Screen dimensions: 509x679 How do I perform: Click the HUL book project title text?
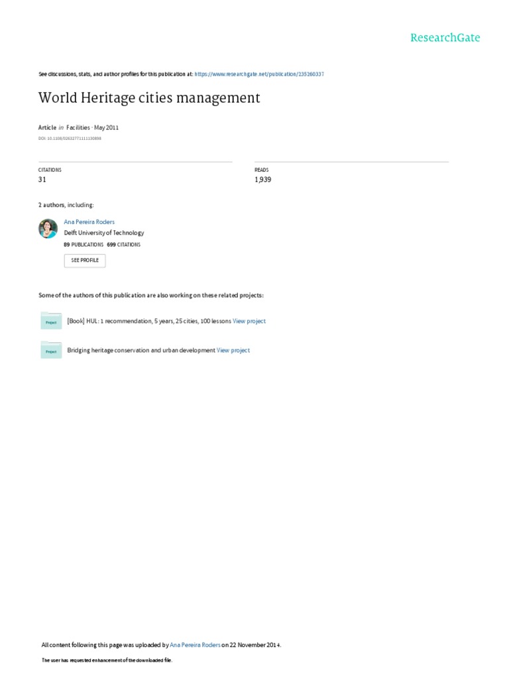(149, 321)
